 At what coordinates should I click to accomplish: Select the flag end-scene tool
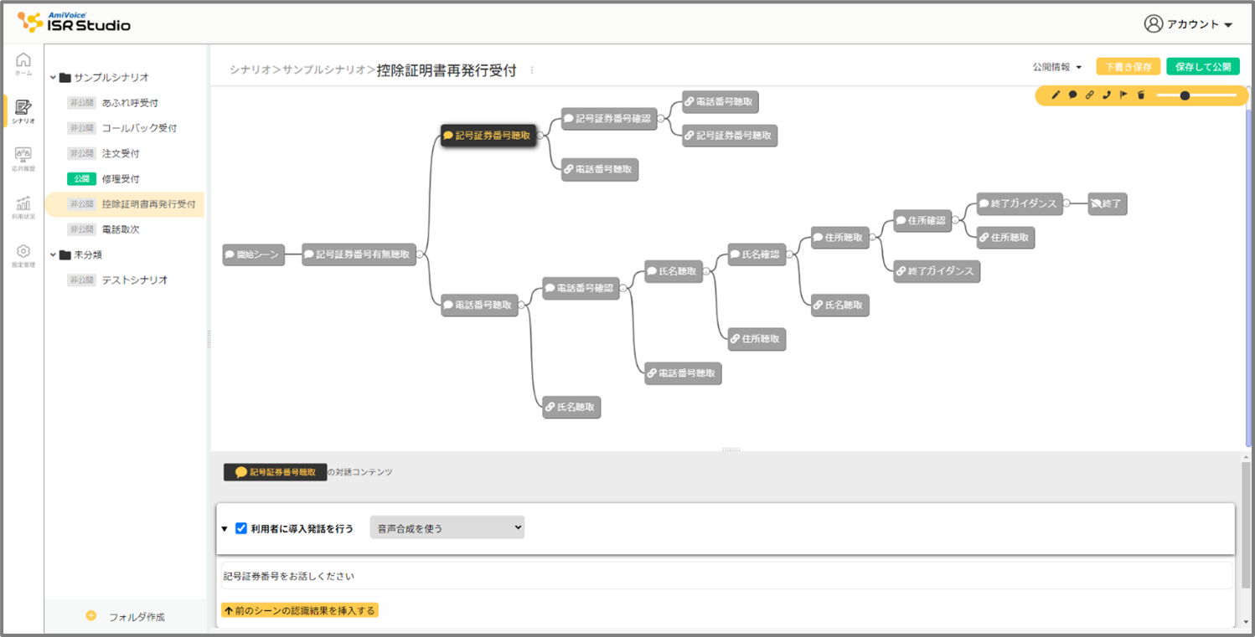coord(1124,95)
